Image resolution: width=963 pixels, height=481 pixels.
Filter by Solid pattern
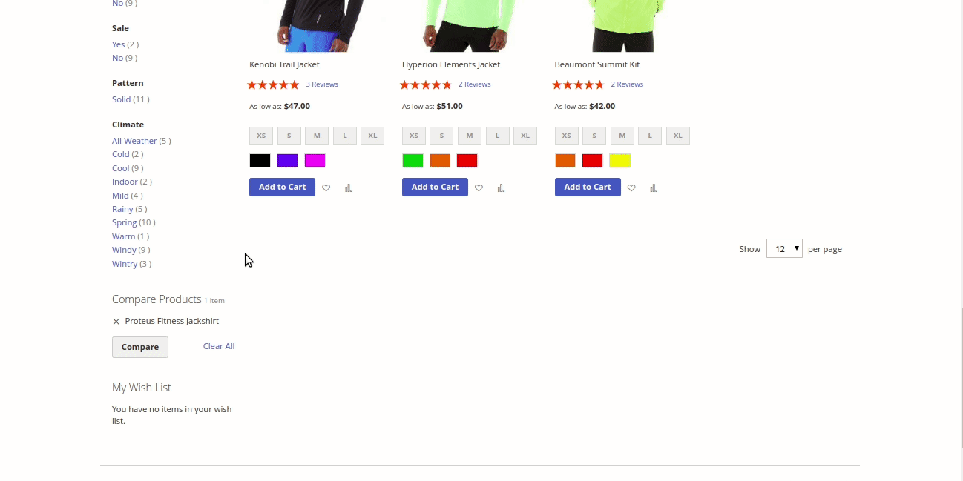[x=121, y=99]
